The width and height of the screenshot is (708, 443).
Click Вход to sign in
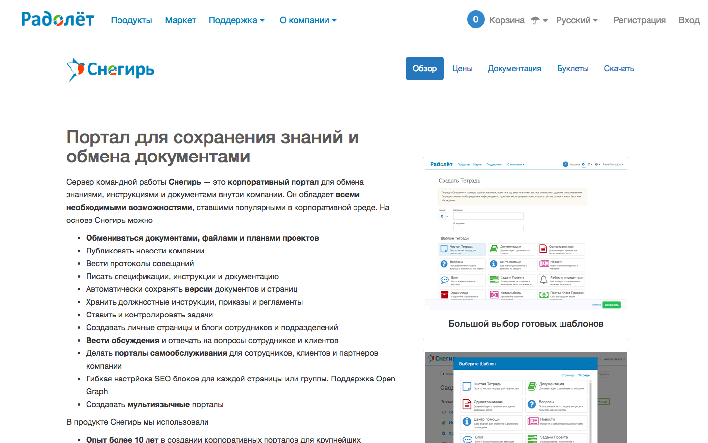pyautogui.click(x=689, y=20)
